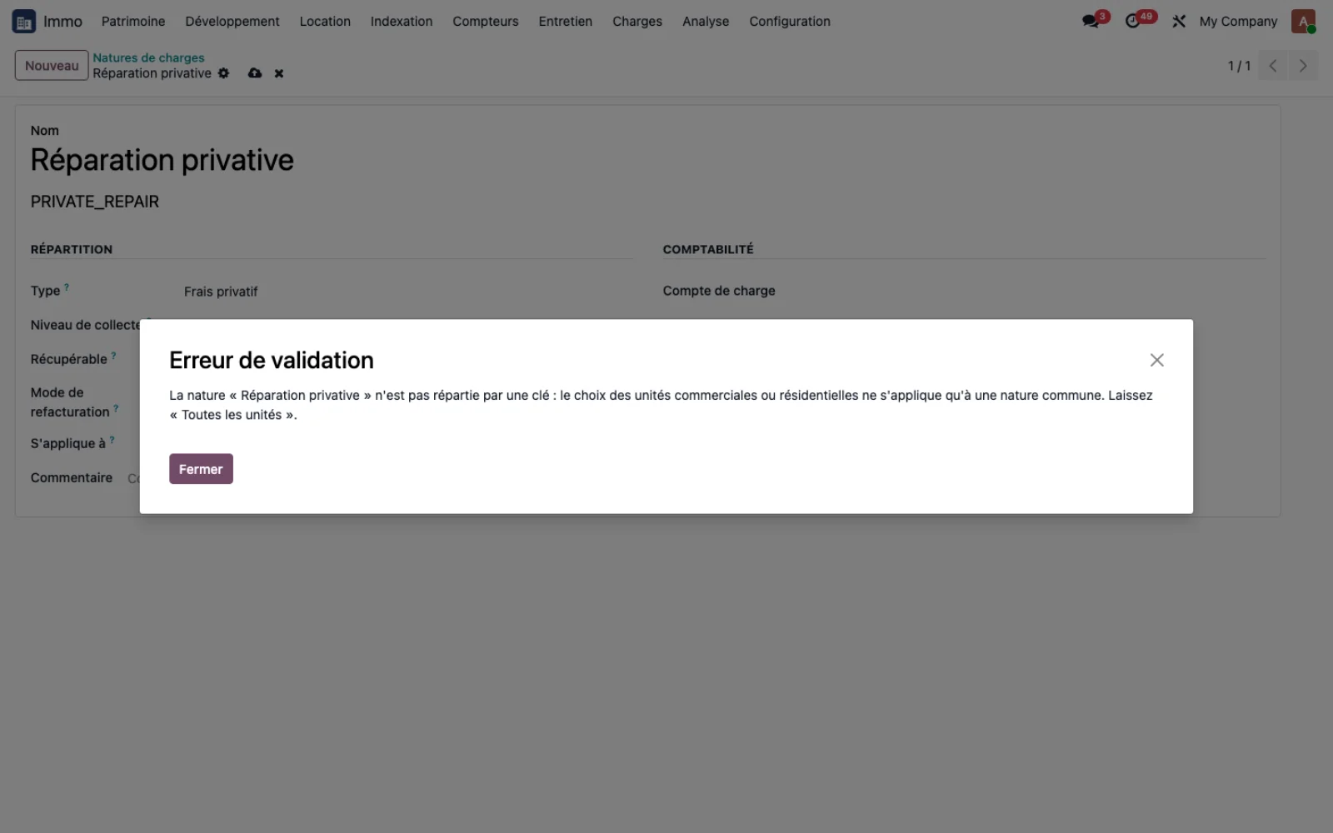Click the Nouveau button
Screen dimensions: 1333x833
[52, 66]
